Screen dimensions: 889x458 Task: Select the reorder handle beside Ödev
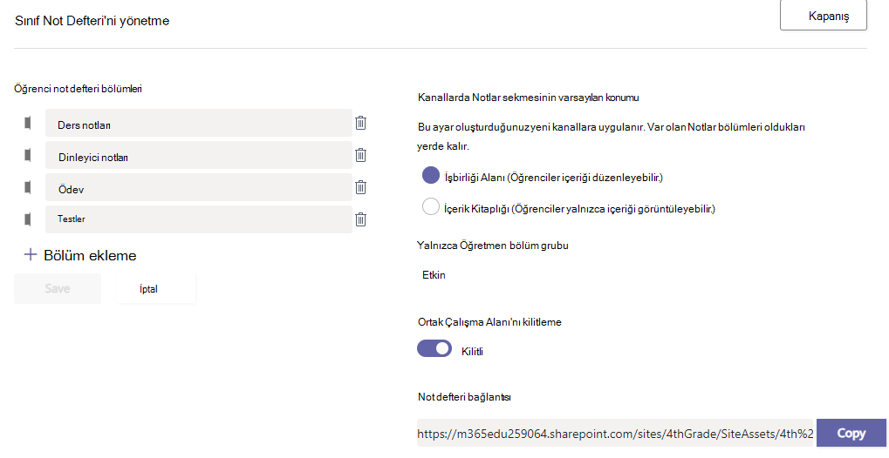coord(28,187)
